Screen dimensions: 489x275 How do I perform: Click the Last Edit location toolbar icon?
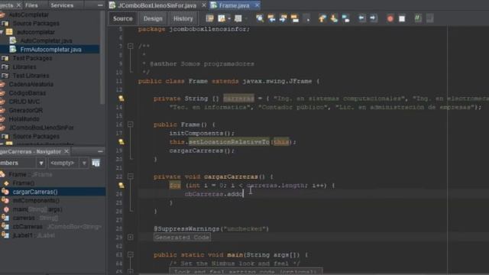(x=210, y=18)
